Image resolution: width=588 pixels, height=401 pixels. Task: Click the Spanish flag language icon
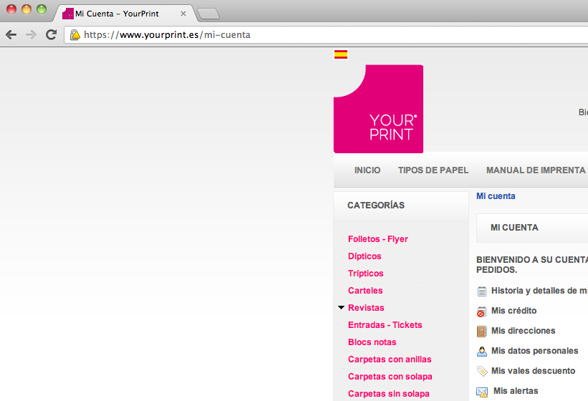pyautogui.click(x=341, y=54)
